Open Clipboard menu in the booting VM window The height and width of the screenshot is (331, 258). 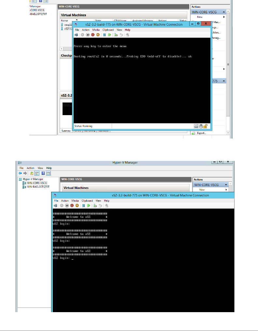pyautogui.click(x=108, y=30)
